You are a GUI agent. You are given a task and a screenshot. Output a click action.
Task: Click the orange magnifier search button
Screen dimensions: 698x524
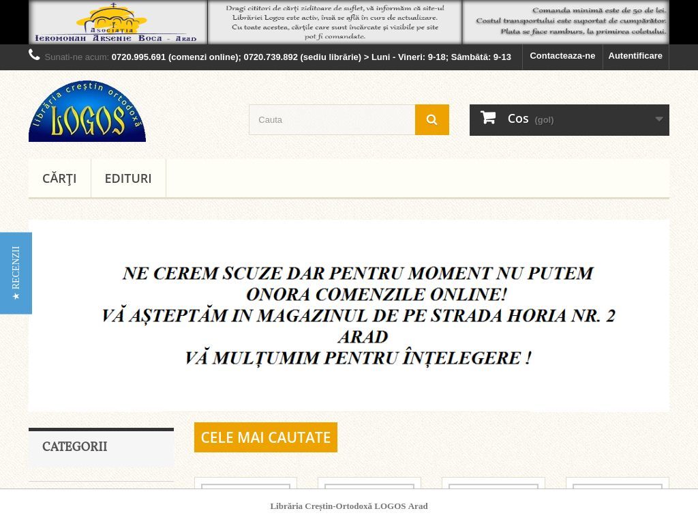coord(431,119)
